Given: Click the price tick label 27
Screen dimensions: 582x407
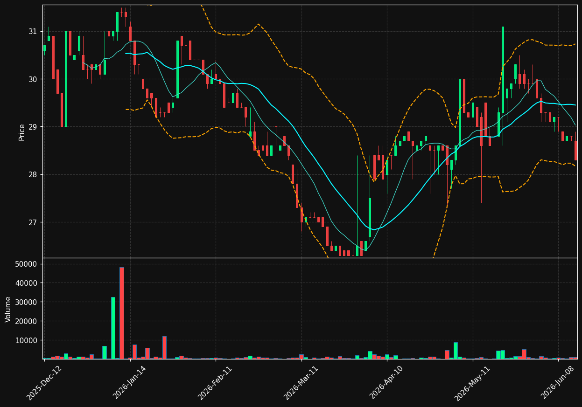Looking at the screenshot, I should pos(33,222).
